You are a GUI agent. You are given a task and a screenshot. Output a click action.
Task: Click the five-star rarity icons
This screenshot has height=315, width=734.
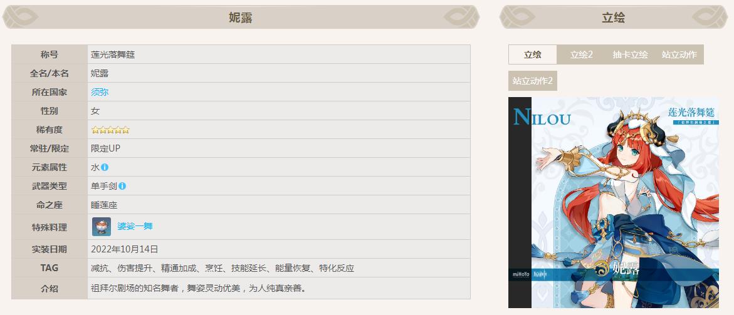click(110, 130)
